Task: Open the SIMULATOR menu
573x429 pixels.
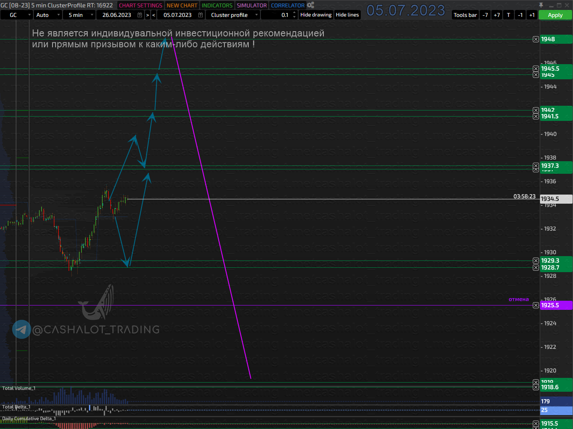Action: pos(252,5)
